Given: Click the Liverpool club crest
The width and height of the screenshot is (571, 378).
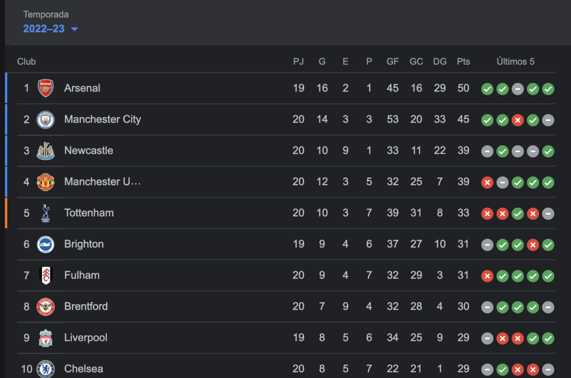Looking at the screenshot, I should click(x=46, y=338).
